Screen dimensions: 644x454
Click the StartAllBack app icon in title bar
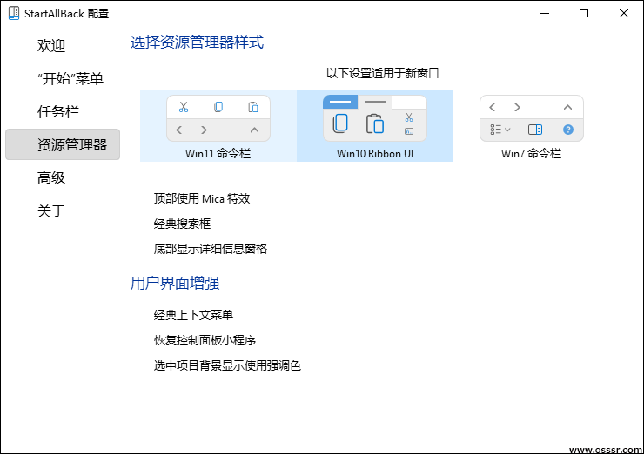point(14,13)
